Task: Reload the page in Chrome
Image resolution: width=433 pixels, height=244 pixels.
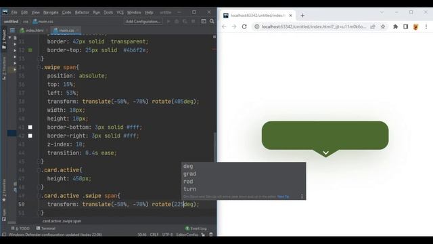Action: point(244,27)
